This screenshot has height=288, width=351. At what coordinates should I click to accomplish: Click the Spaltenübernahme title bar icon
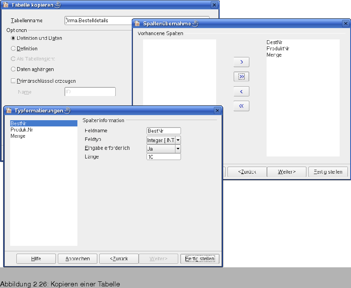coord(137,23)
